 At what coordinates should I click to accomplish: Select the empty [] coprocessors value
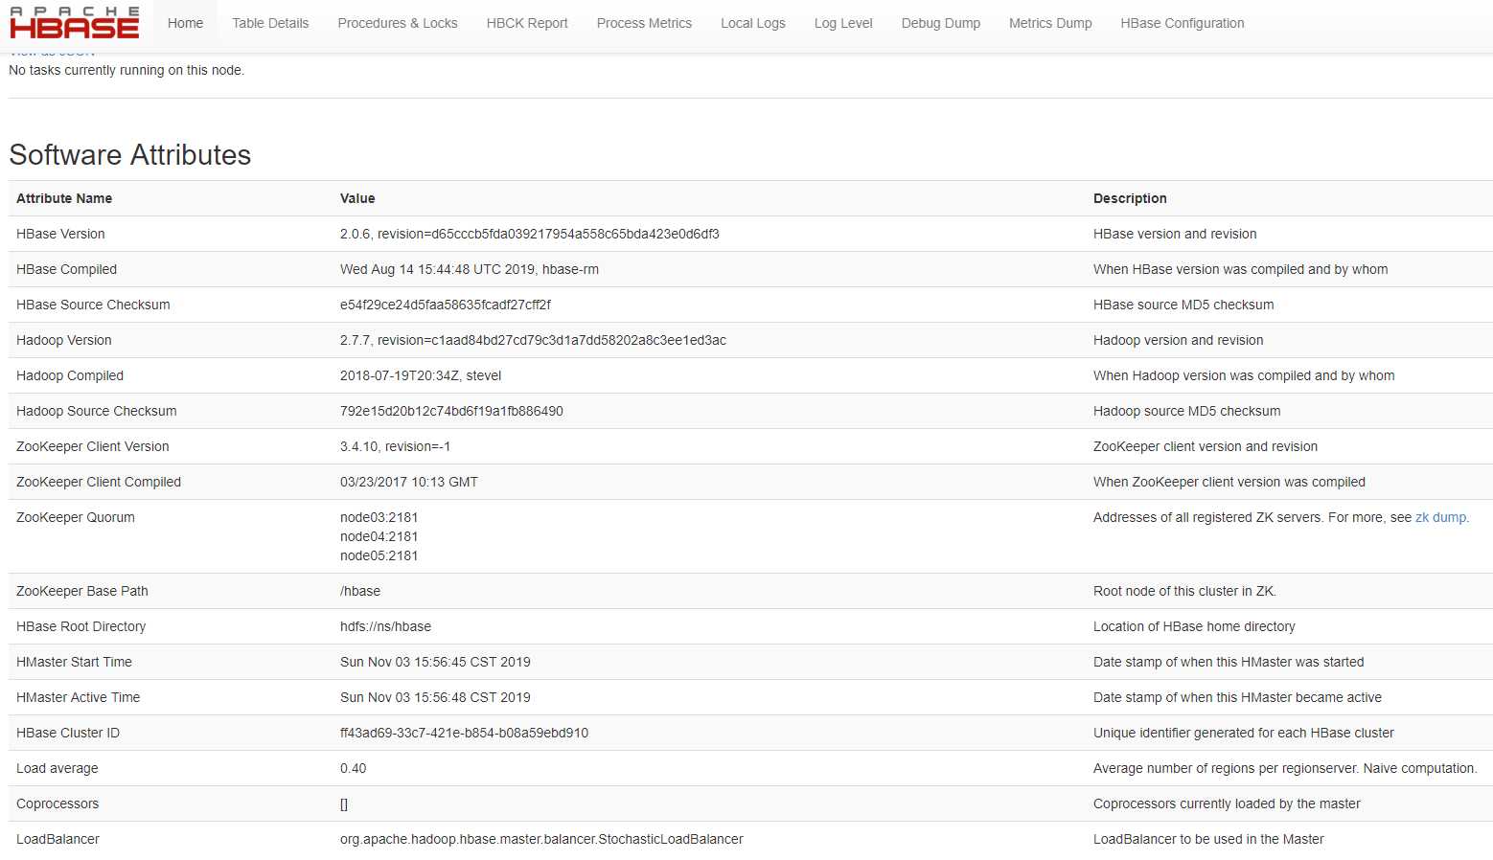(x=344, y=803)
